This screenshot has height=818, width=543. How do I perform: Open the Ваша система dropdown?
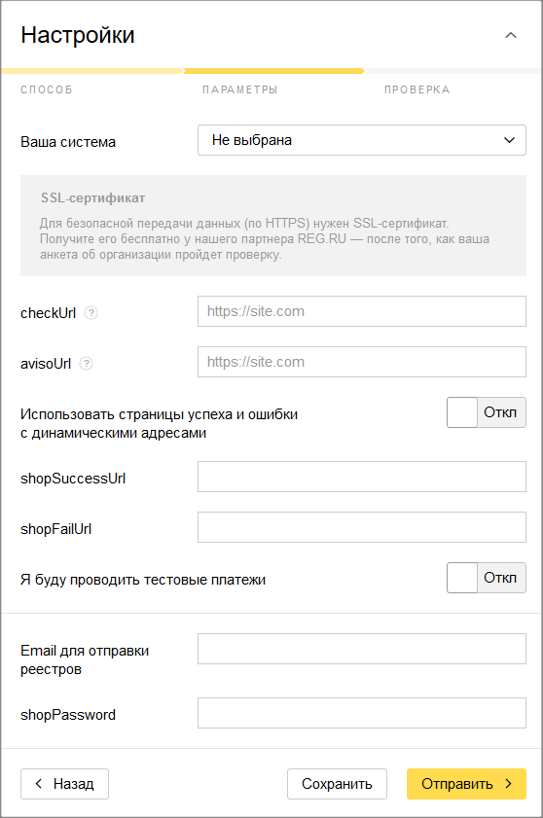coord(362,140)
